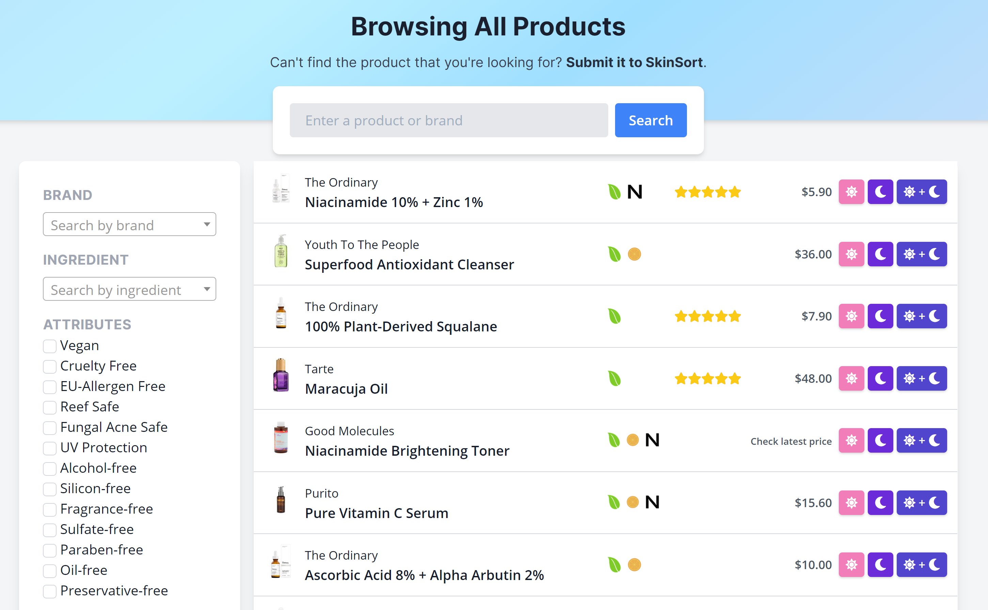Click the Tarte Maracuja Oil product thumbnail

[281, 375]
